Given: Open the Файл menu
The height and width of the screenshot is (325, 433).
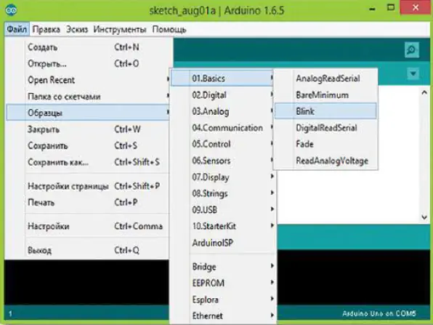Looking at the screenshot, I should tap(17, 29).
